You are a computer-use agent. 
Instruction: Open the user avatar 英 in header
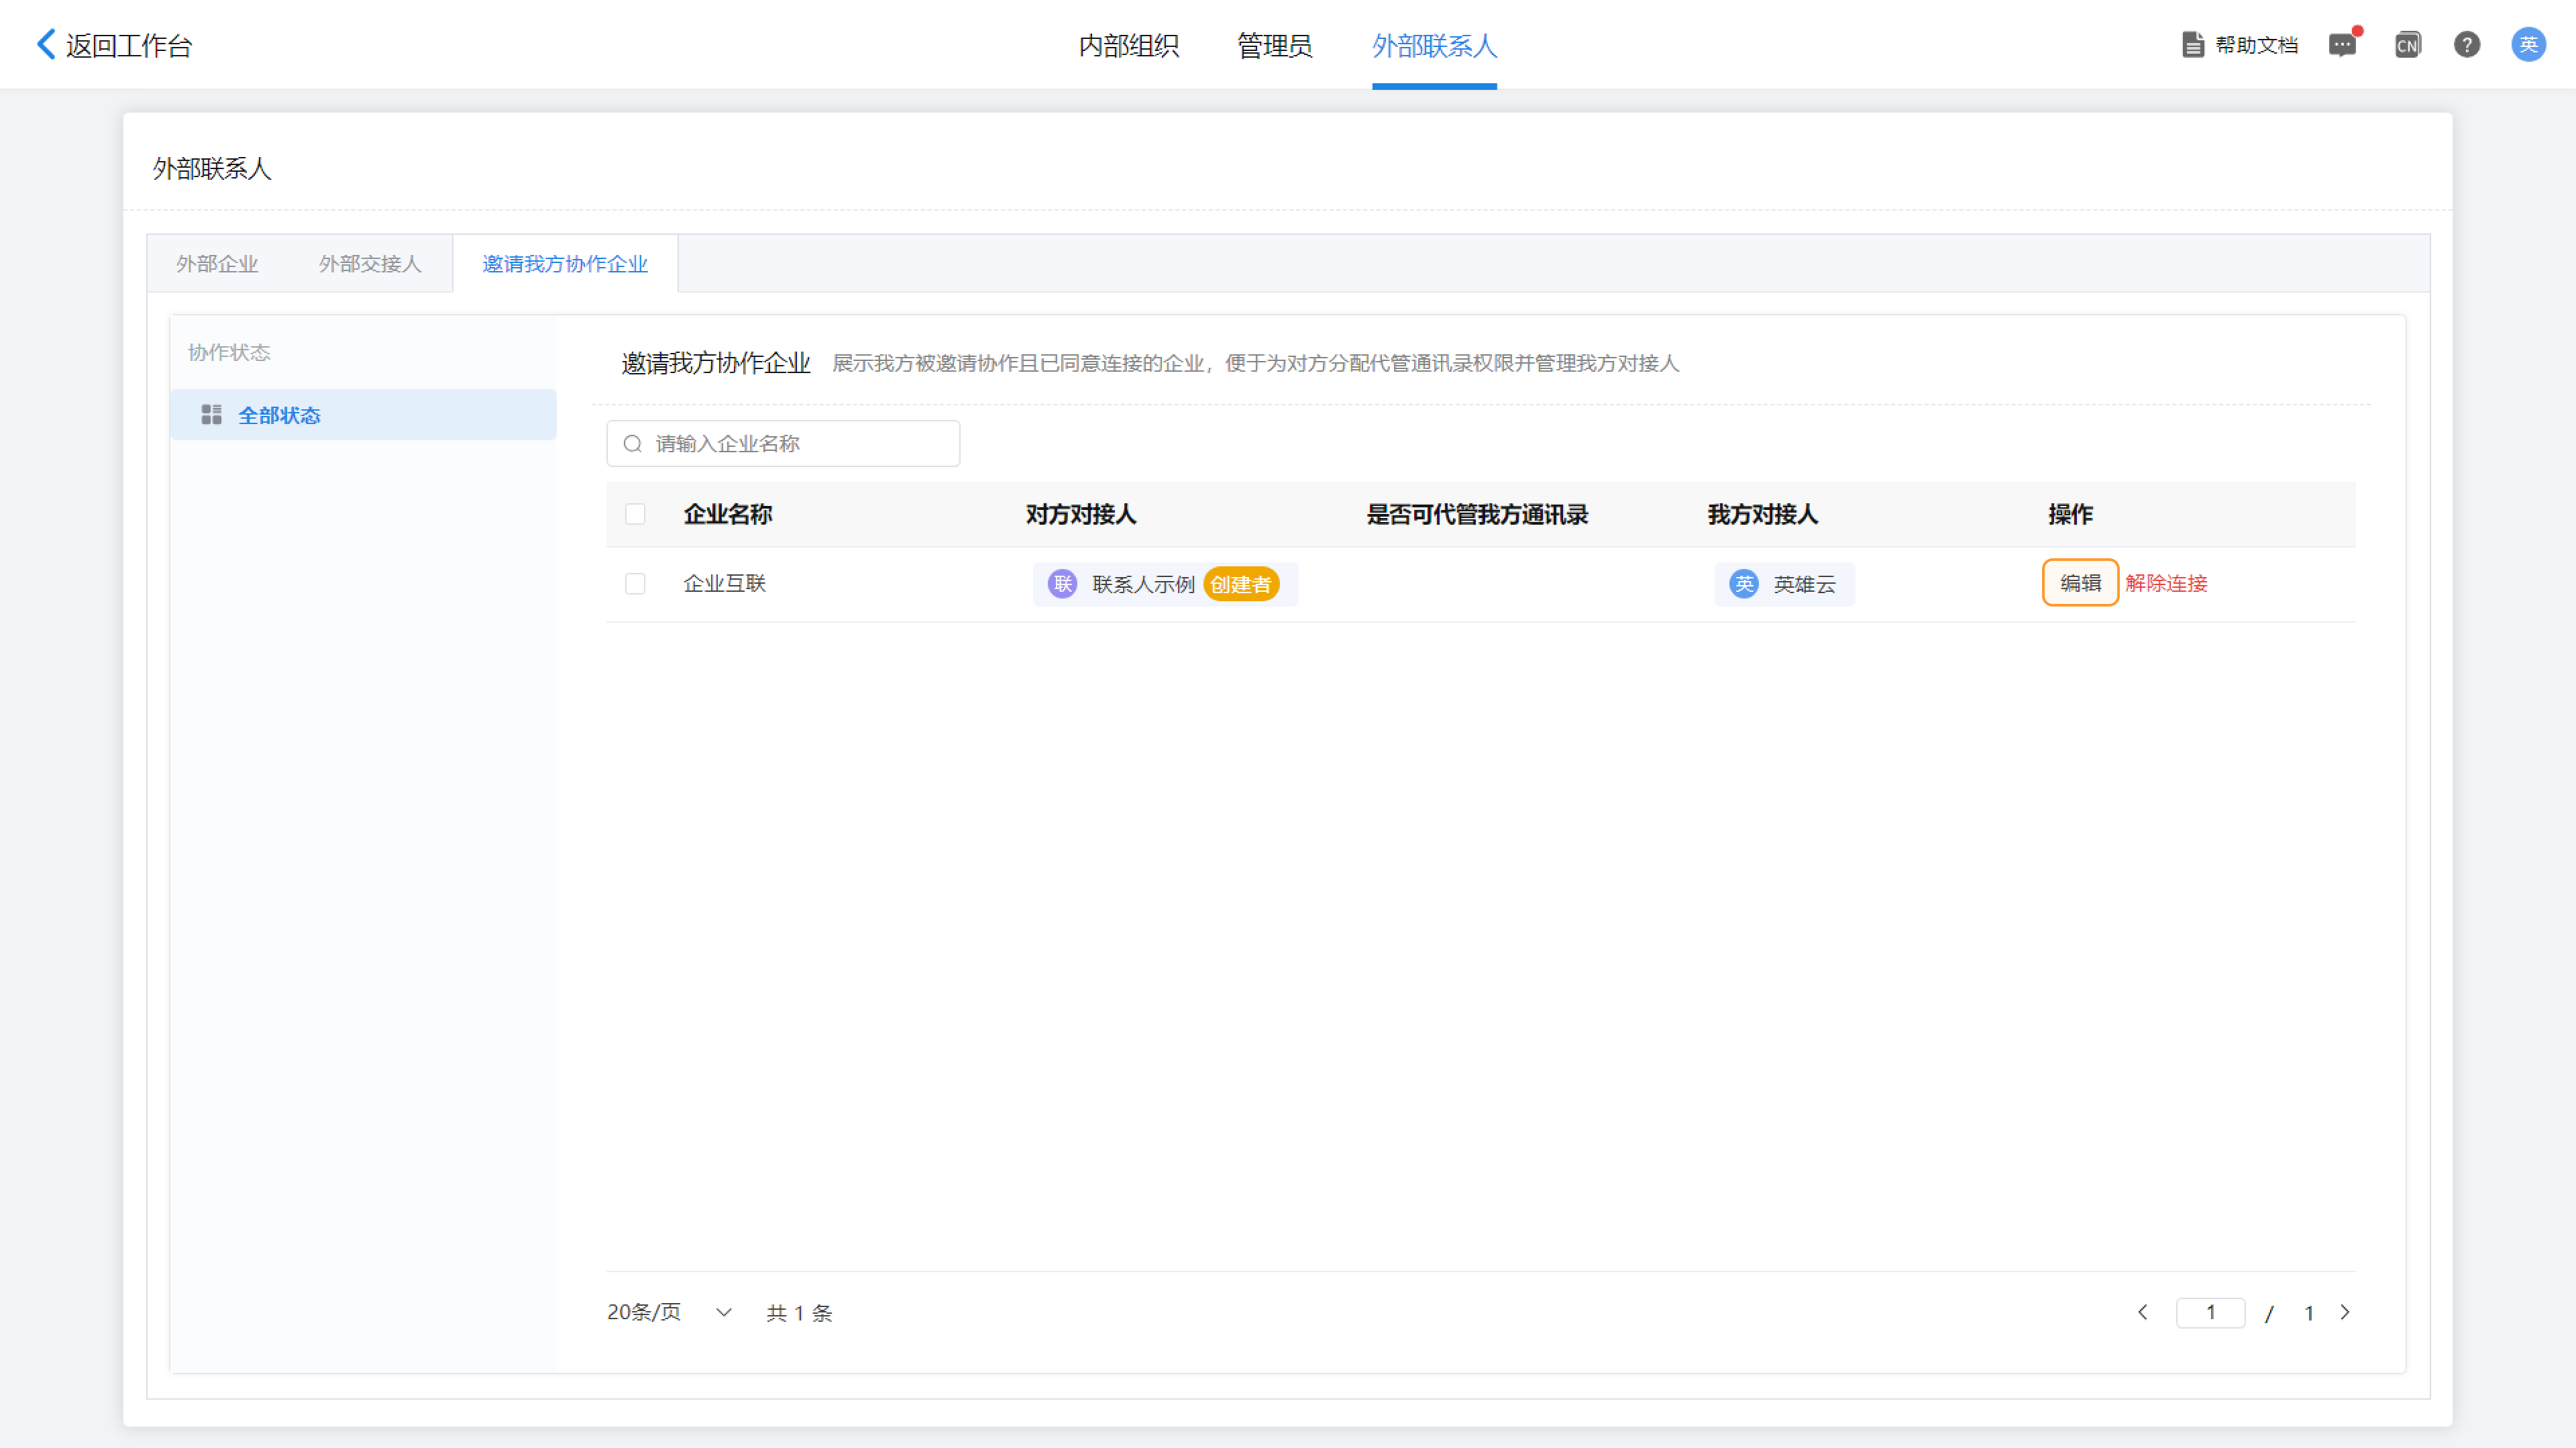point(2528,45)
